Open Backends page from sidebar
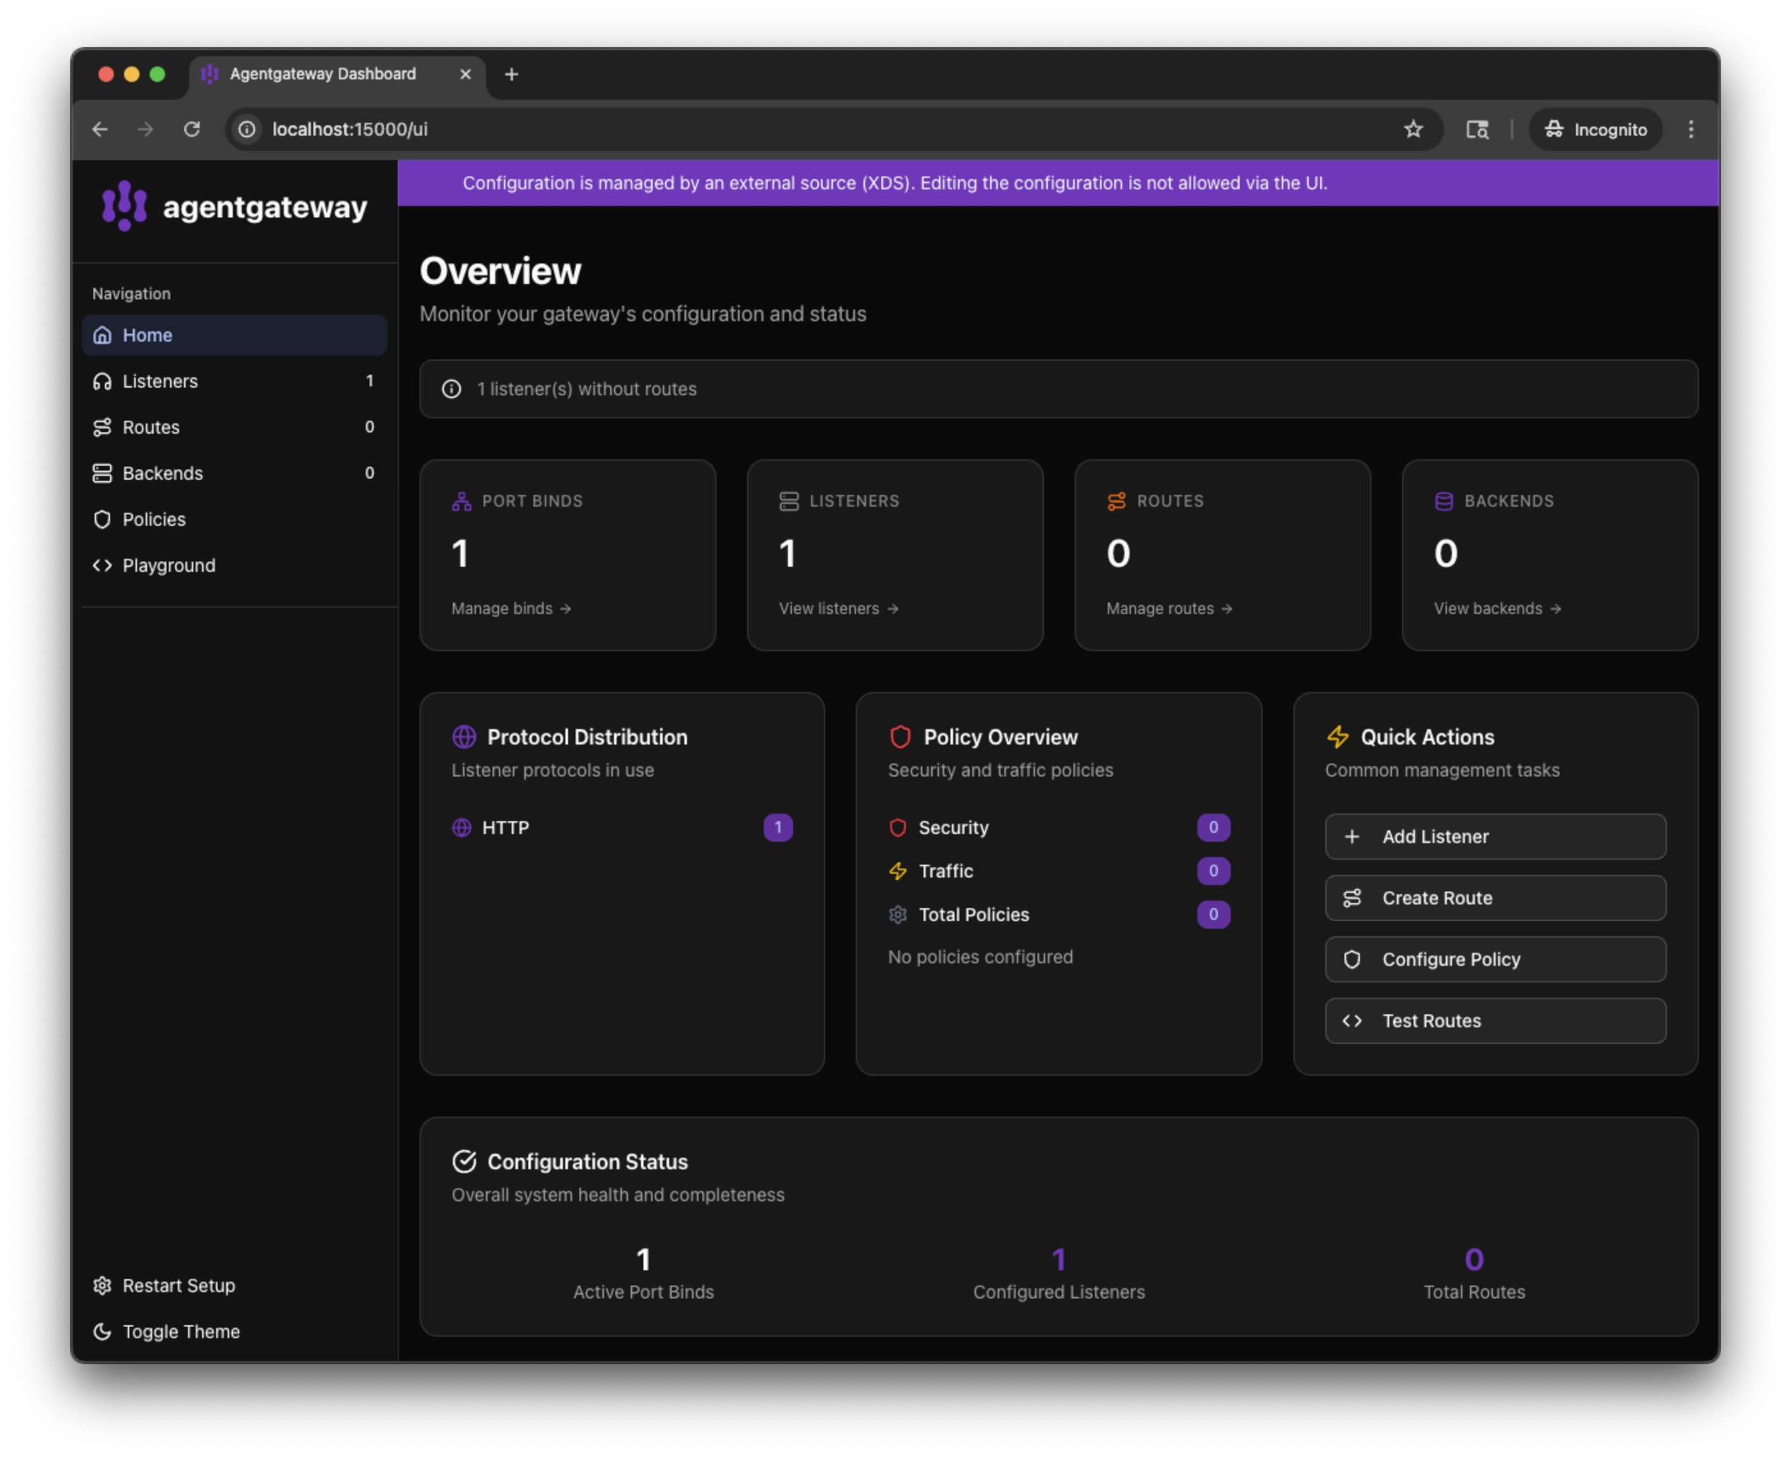Viewport: 1791px width, 1457px height. [163, 473]
